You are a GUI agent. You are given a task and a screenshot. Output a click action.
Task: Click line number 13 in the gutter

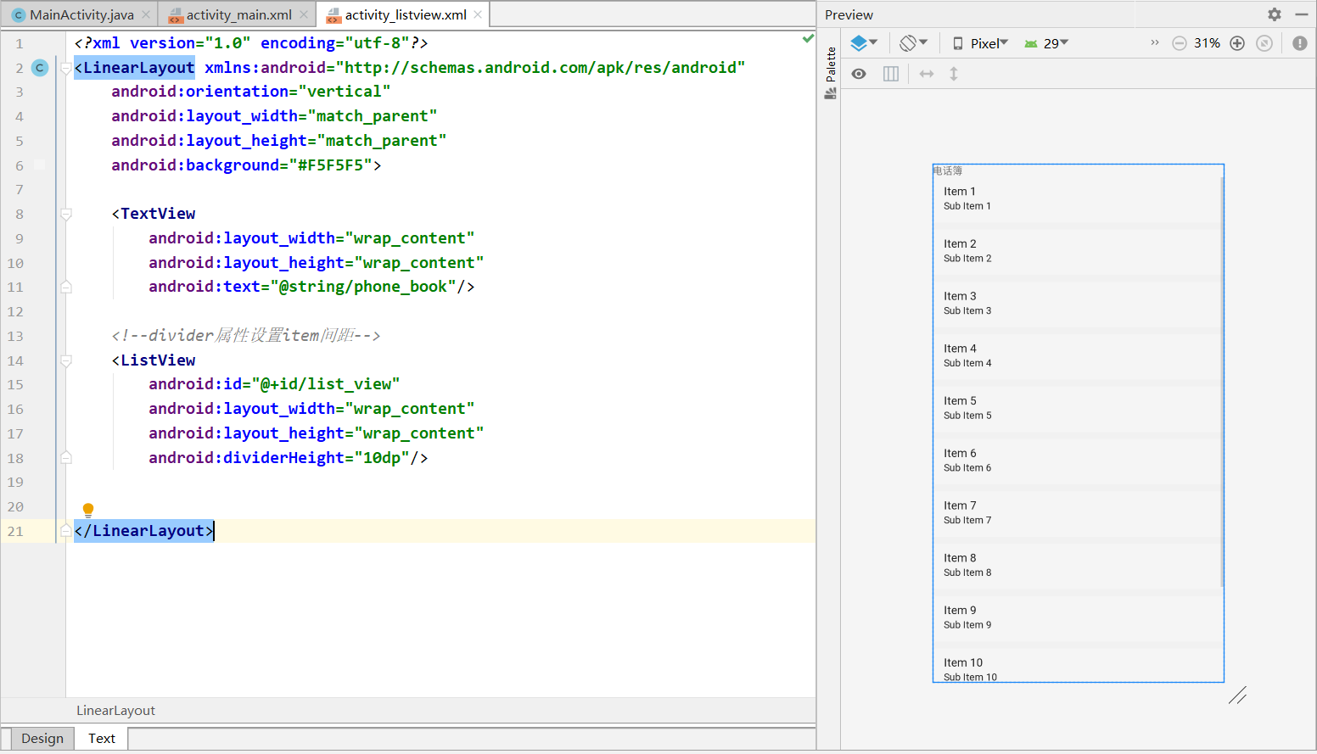[x=15, y=336]
